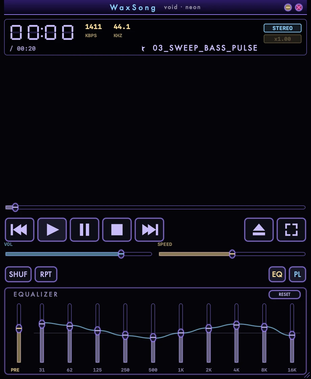Skip to the next track
Viewport: 311px width, 379px height.
[149, 230]
